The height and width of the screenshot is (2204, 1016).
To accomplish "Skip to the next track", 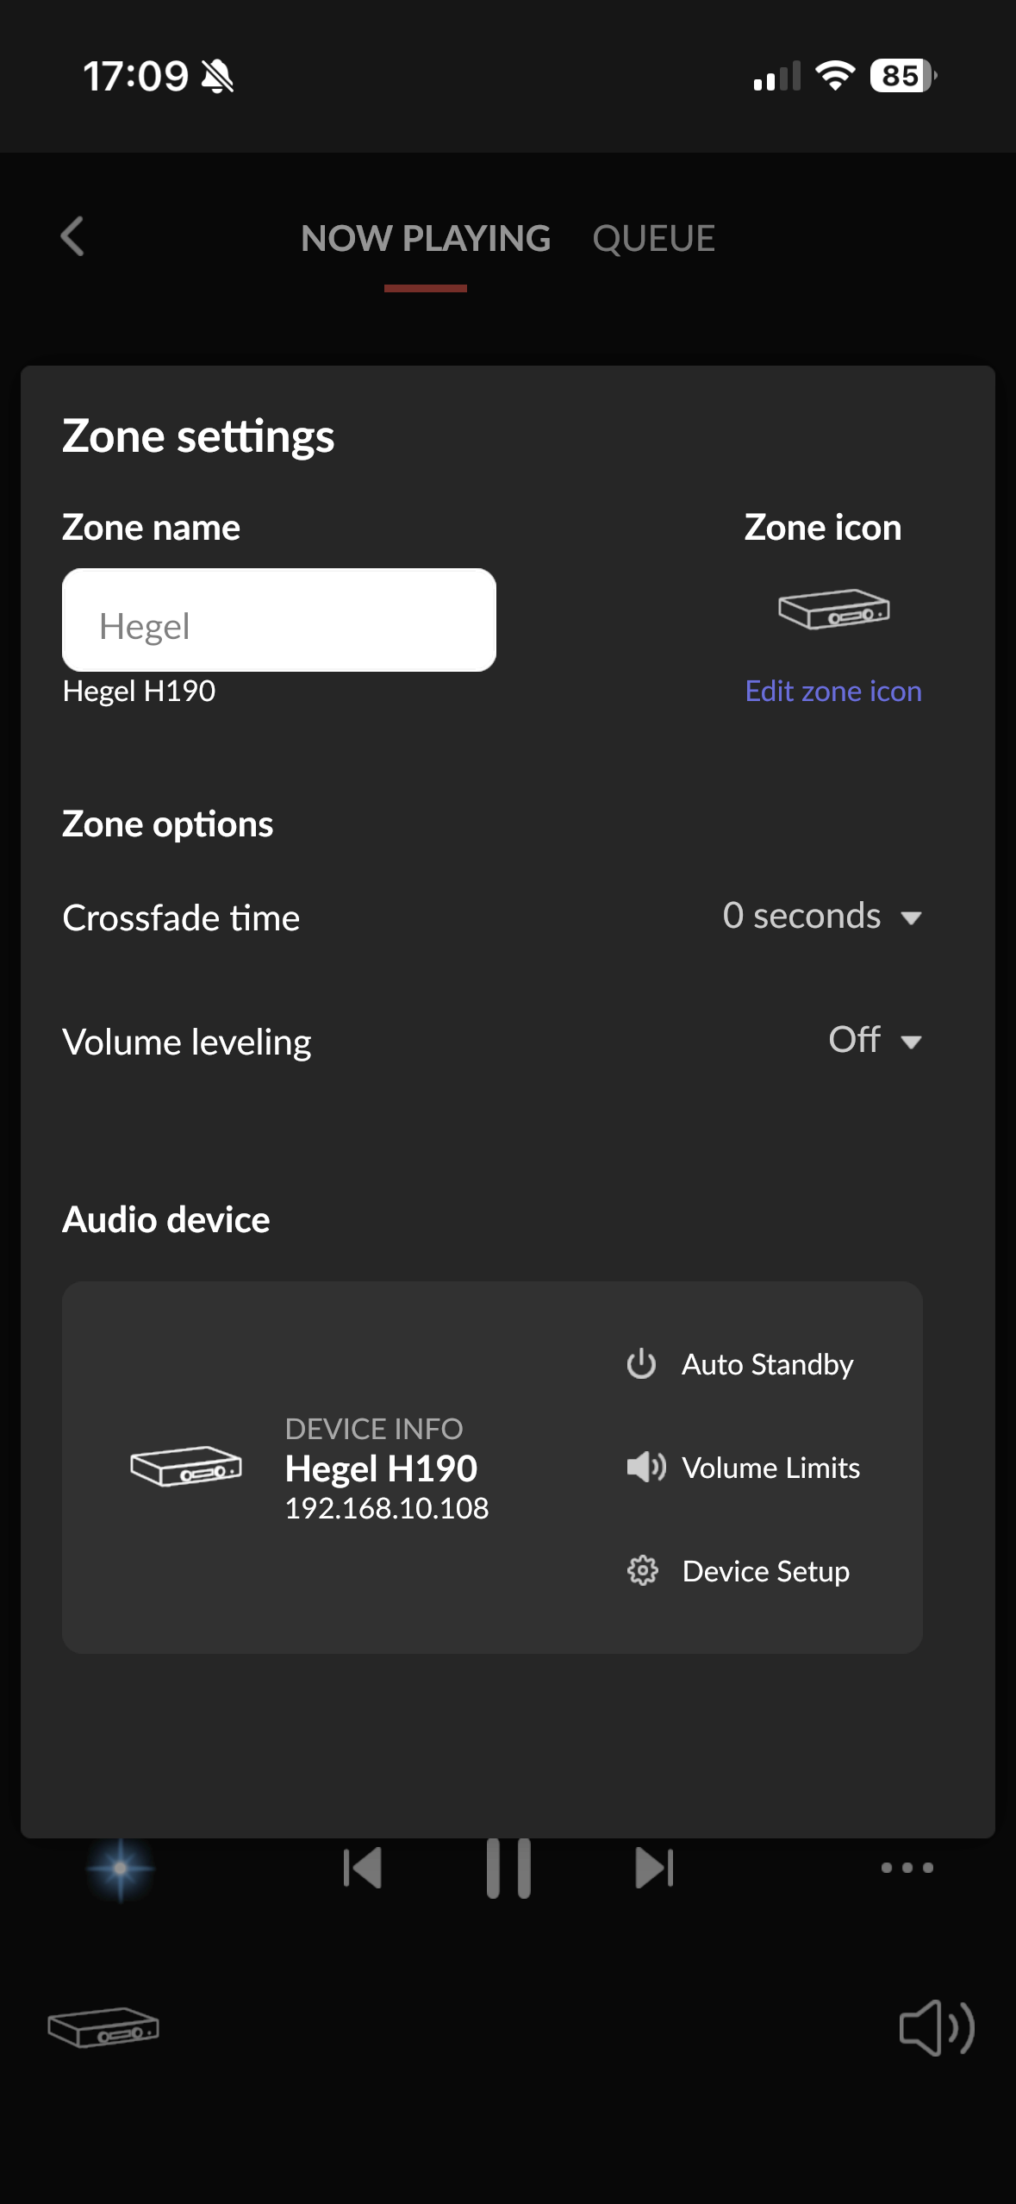I will pyautogui.click(x=654, y=1869).
